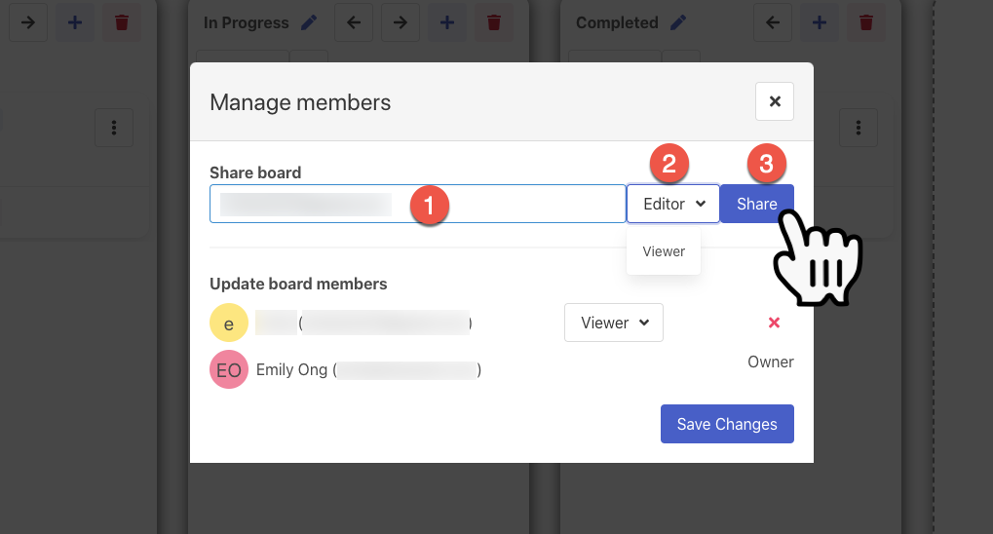Edit the Completed column name

[678, 22]
